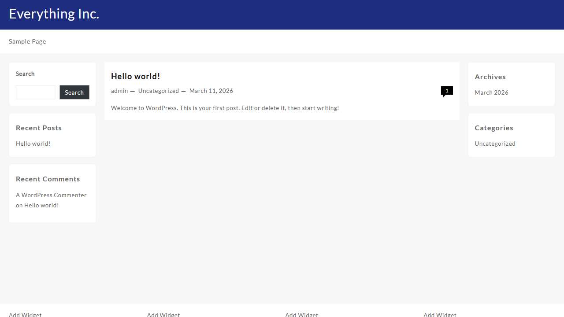This screenshot has height=317, width=564.
Task: Click the rightmost Add Widget footer link
Action: pyautogui.click(x=440, y=314)
